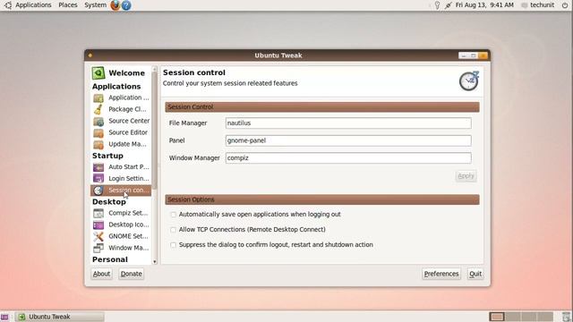The height and width of the screenshot is (322, 573).
Task: Select Auto Start Programs icon
Action: [98, 167]
